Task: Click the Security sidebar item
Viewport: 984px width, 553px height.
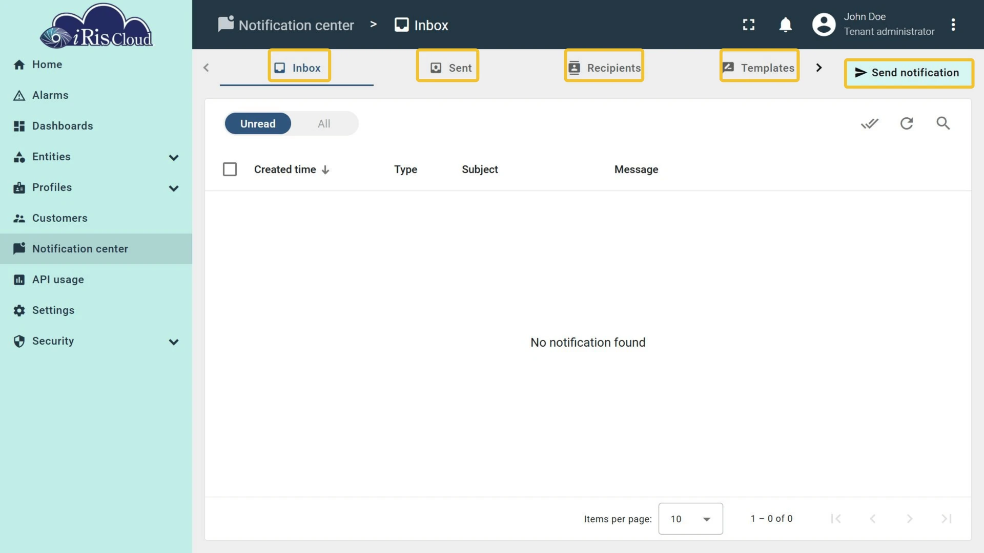Action: coord(96,341)
